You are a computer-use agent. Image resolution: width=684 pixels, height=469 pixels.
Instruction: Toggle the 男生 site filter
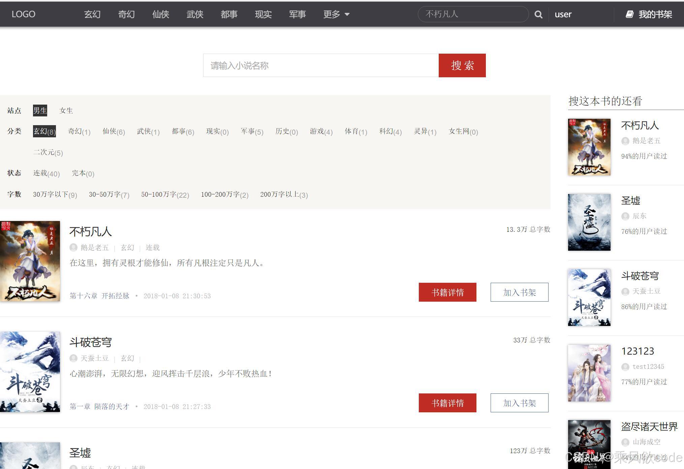coord(40,111)
